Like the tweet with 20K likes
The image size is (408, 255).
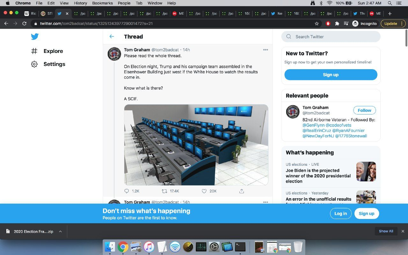pyautogui.click(x=204, y=191)
